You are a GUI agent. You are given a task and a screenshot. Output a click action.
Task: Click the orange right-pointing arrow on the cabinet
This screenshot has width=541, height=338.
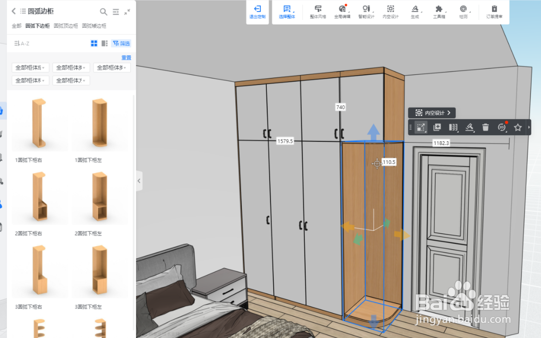click(402, 235)
